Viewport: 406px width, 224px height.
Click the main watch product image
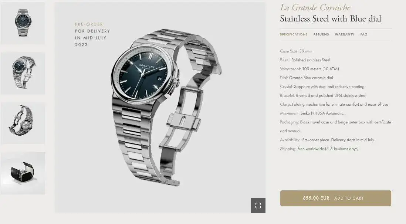coord(160,108)
